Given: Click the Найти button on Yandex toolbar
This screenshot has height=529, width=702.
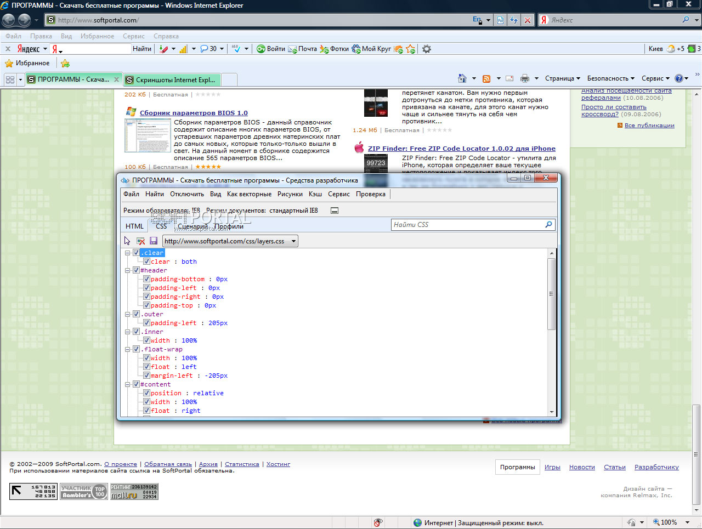Looking at the screenshot, I should click(142, 49).
